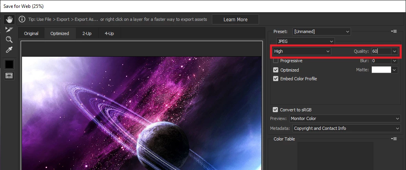The width and height of the screenshot is (406, 170).
Task: Open the JPEG file format dropdown
Action: pyautogui.click(x=305, y=41)
